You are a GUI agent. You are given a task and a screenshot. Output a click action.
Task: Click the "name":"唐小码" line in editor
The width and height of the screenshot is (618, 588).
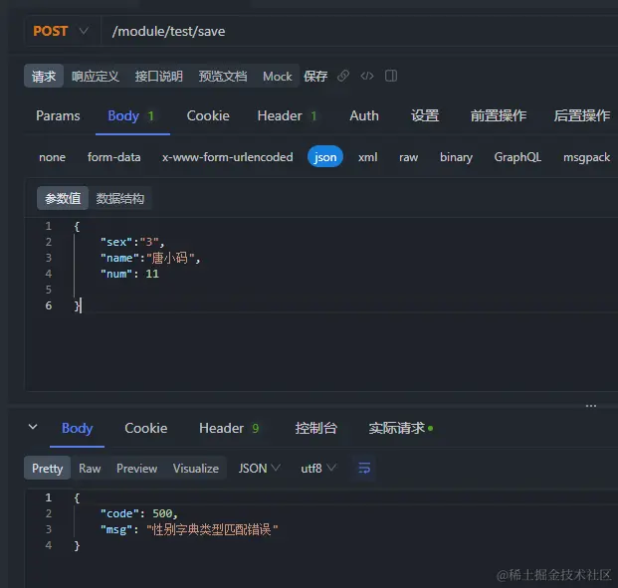tap(150, 258)
